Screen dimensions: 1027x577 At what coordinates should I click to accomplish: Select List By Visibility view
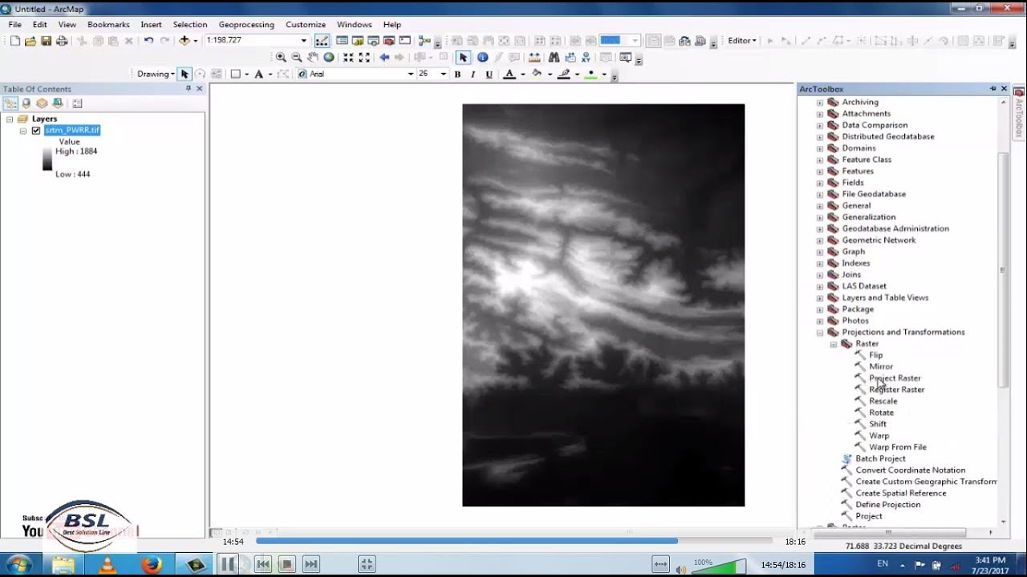coord(42,103)
